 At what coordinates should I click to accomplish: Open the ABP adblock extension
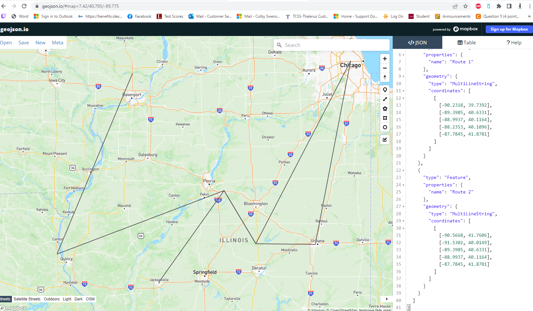478,6
